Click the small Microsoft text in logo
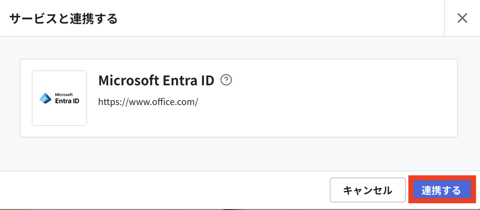The width and height of the screenshot is (480, 210). (x=64, y=94)
